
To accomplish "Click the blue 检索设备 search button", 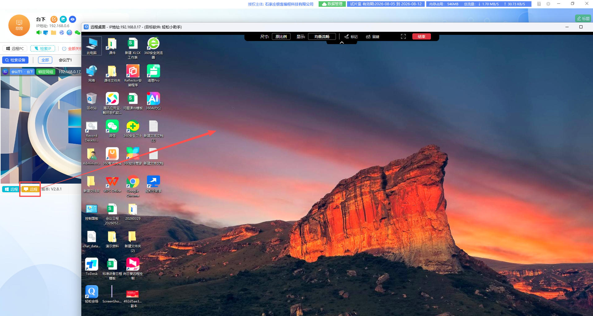I will click(x=15, y=60).
